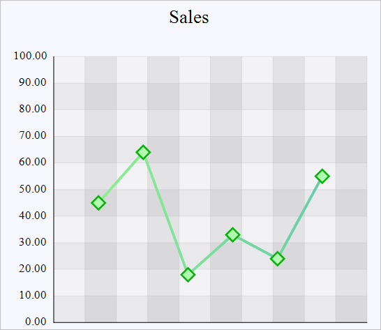The height and width of the screenshot is (330, 381).
Task: Click the steep descending line segment from peak
Action: pos(165,213)
